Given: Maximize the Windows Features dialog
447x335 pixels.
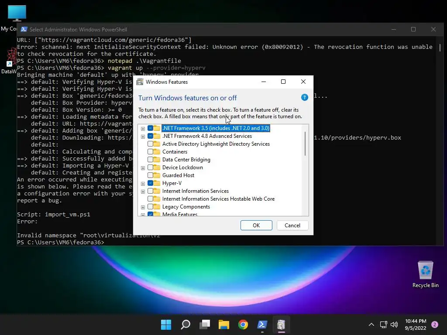Looking at the screenshot, I should pos(283,82).
